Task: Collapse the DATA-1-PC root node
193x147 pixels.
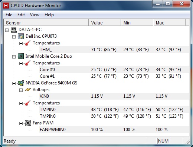Action: coord(7,30)
